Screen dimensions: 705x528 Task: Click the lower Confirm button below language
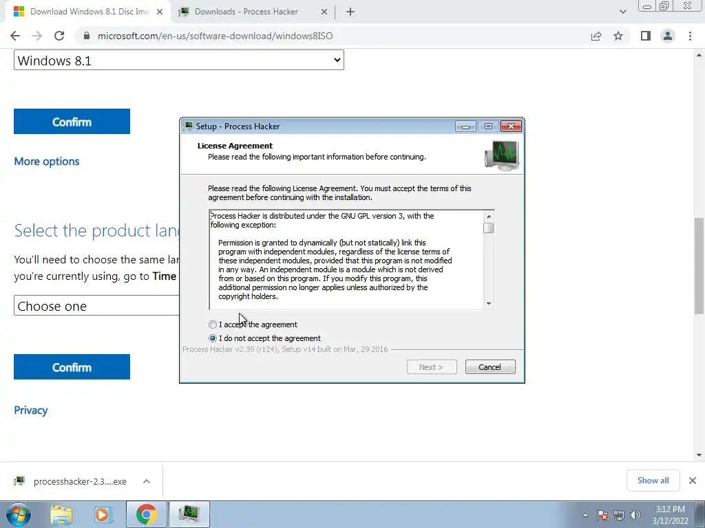(x=72, y=367)
